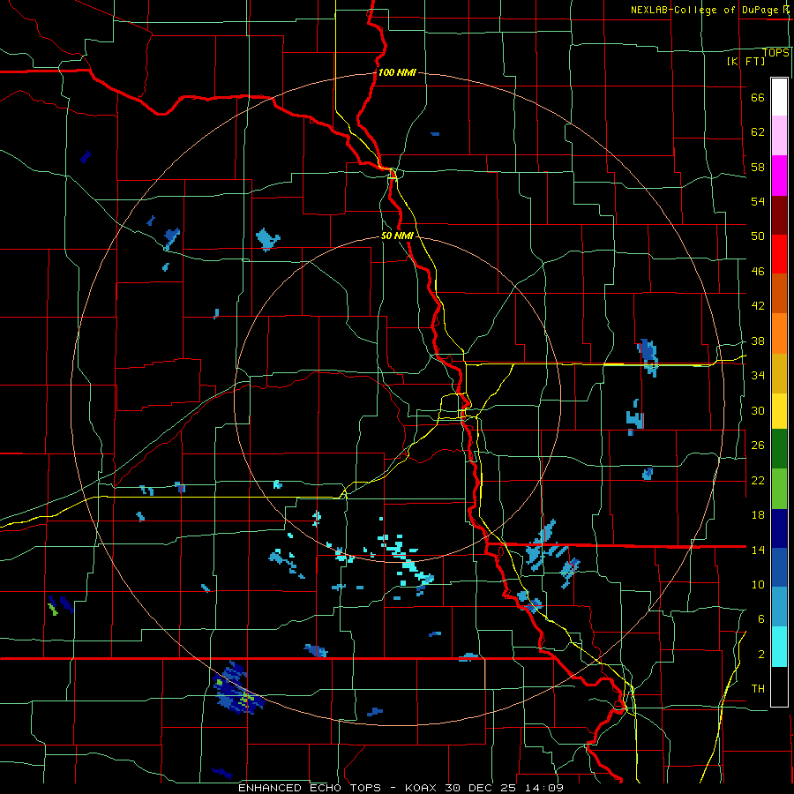Click the black TH legend swatch
Screen dimensions: 794x794
coord(779,686)
